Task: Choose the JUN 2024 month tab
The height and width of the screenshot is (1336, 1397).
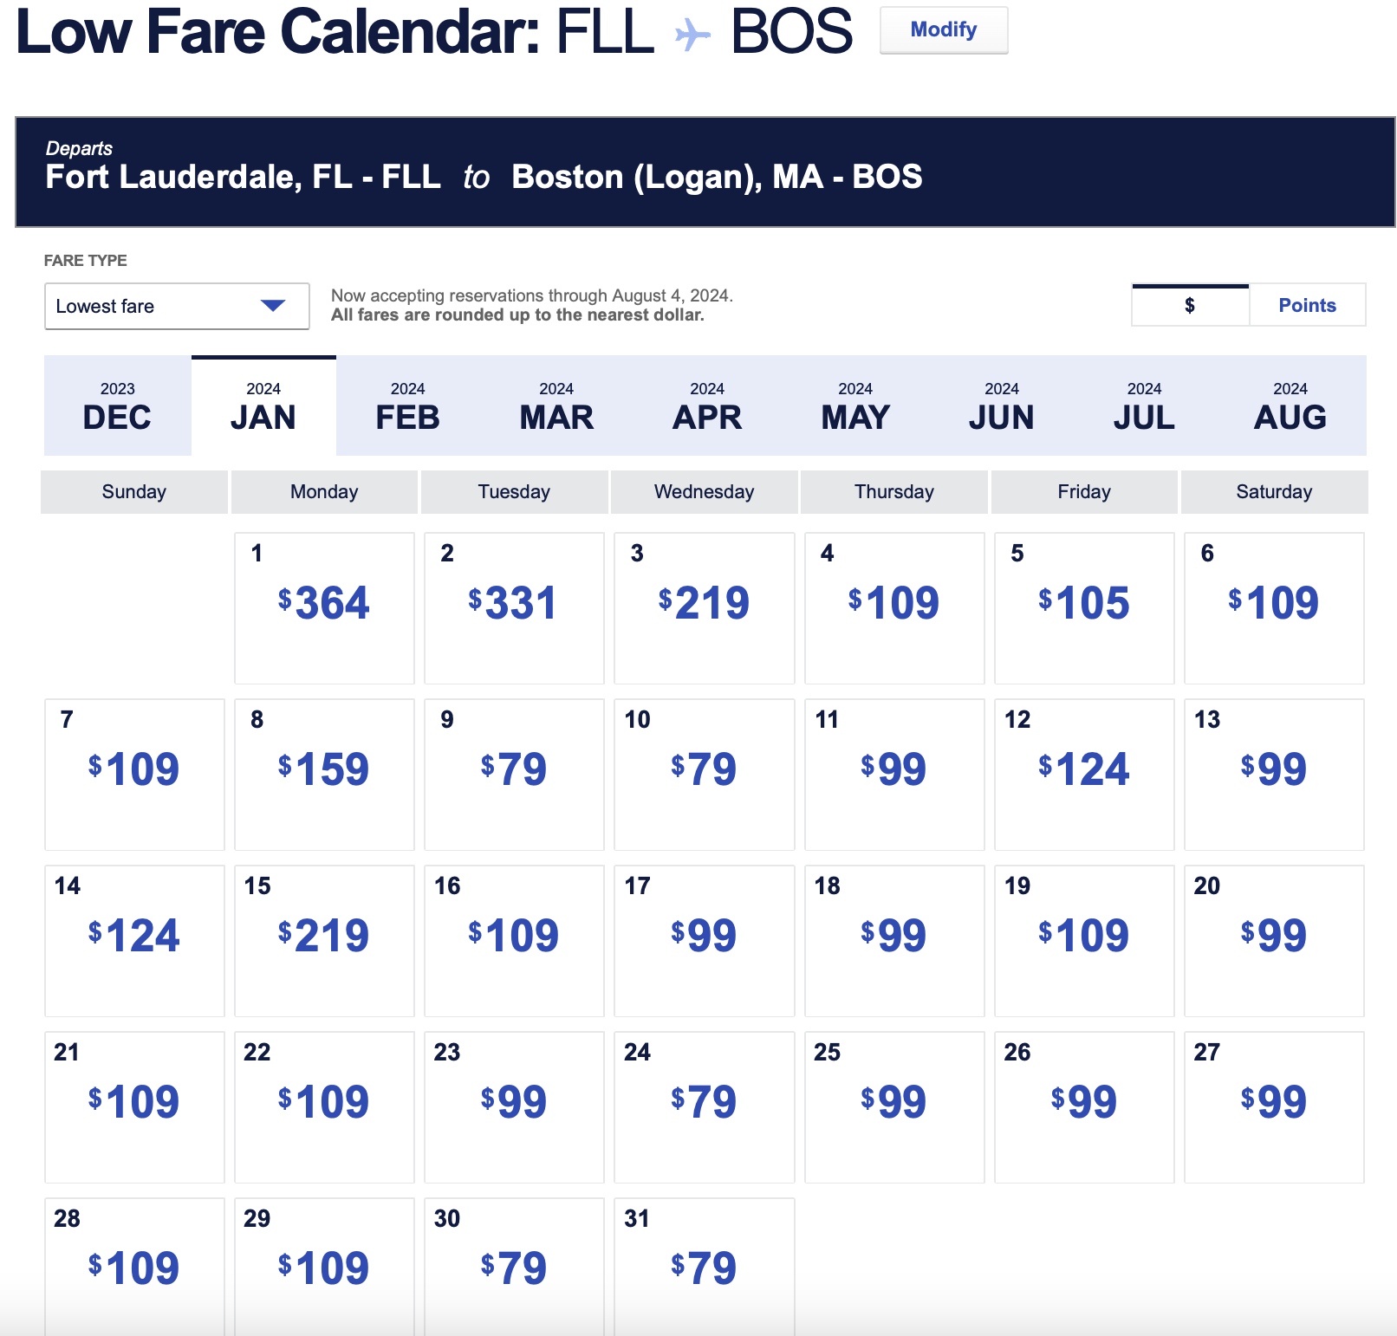Action: click(x=1001, y=406)
